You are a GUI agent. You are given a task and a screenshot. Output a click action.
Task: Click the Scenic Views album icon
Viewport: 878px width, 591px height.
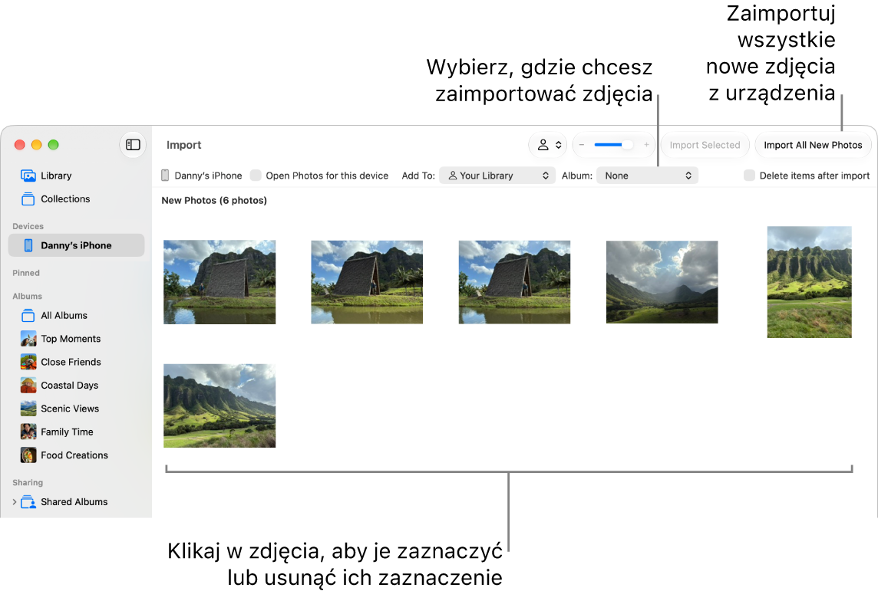coord(28,409)
